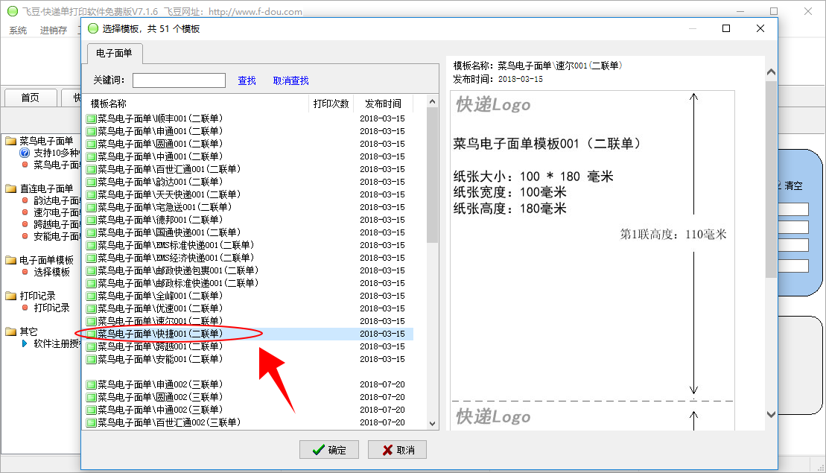The height and width of the screenshot is (473, 826).
Task: Switch to the 电子面单 tab in dialog
Action: [114, 53]
